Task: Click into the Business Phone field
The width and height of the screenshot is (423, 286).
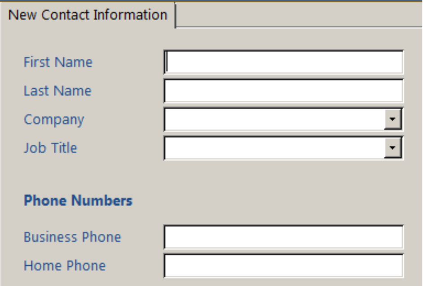Action: click(x=284, y=237)
